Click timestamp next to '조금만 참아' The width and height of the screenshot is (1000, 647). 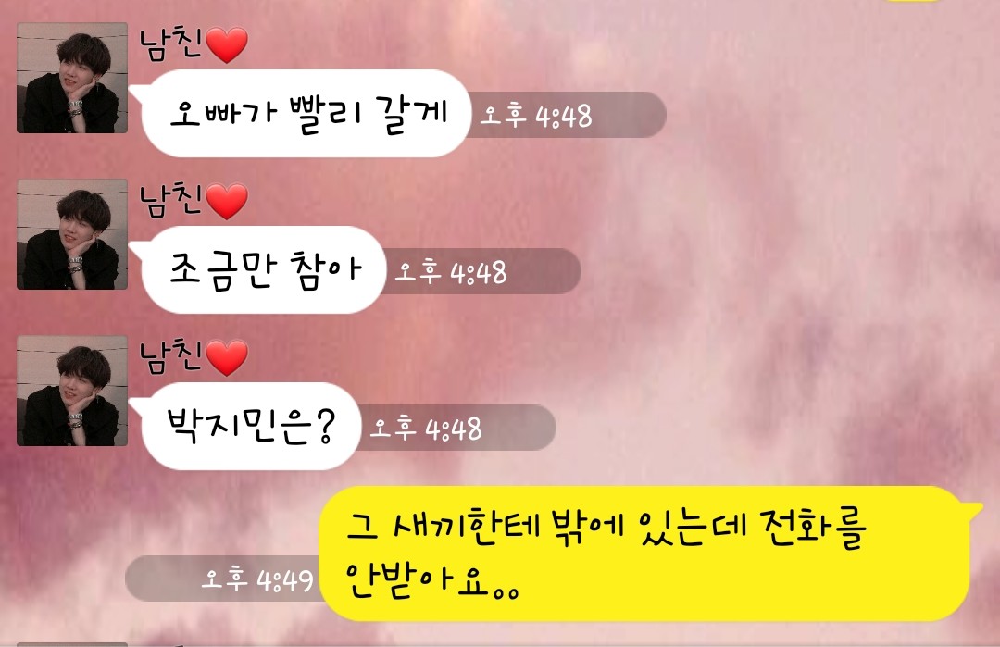coord(451,272)
